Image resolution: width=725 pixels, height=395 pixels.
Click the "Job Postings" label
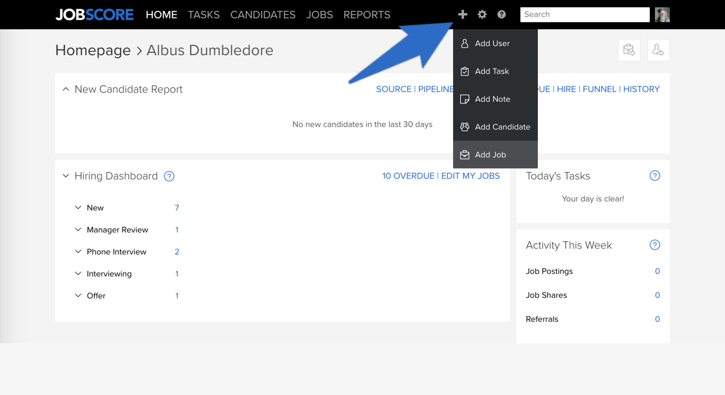(550, 271)
